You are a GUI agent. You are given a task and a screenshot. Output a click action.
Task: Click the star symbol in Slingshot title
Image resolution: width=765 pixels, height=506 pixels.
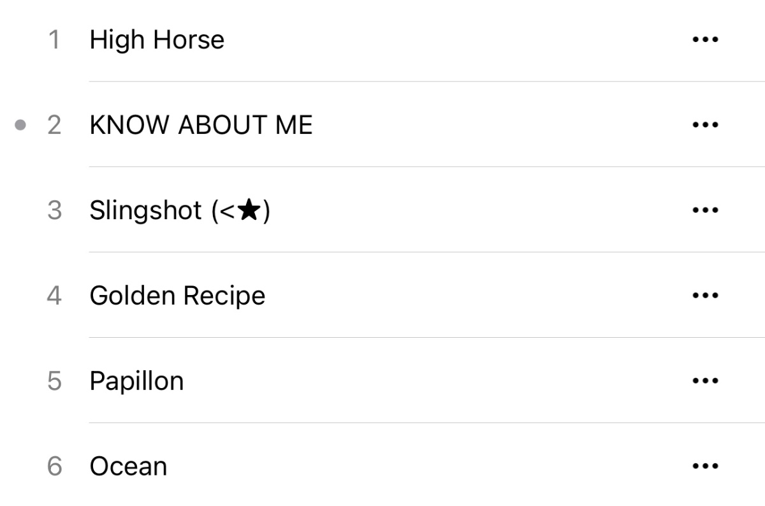[x=249, y=210]
